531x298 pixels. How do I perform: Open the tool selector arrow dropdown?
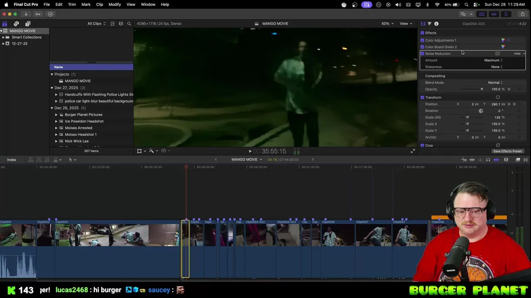coord(72,160)
